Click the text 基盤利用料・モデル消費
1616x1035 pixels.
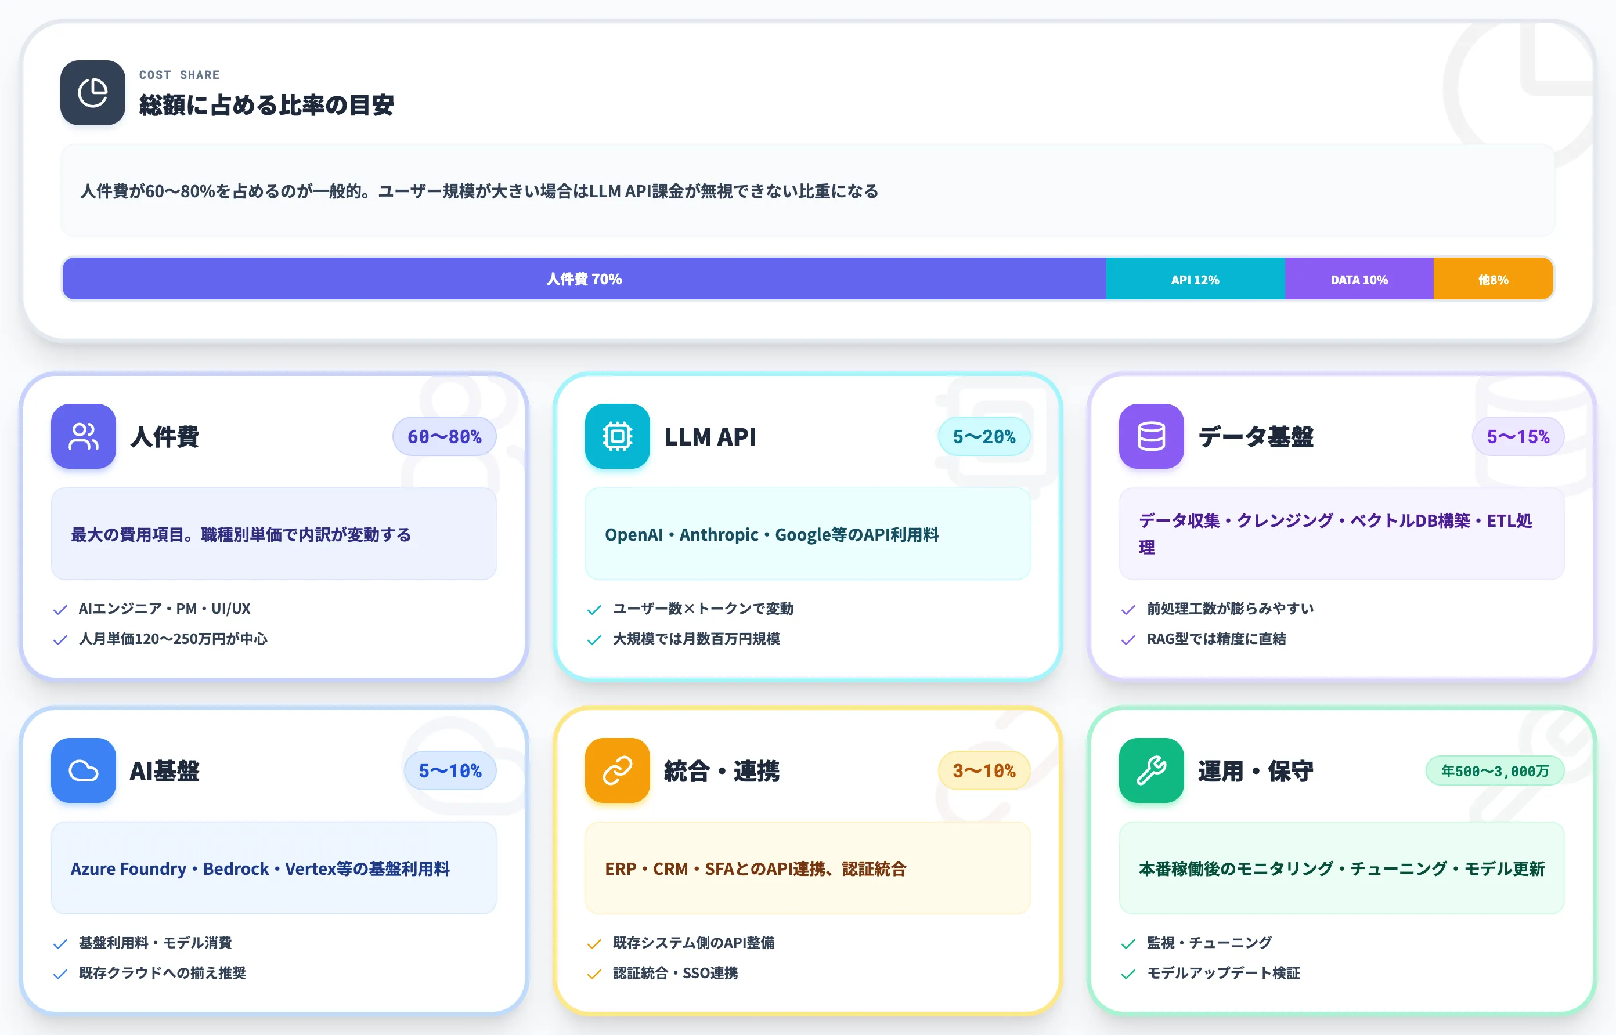pos(156,943)
